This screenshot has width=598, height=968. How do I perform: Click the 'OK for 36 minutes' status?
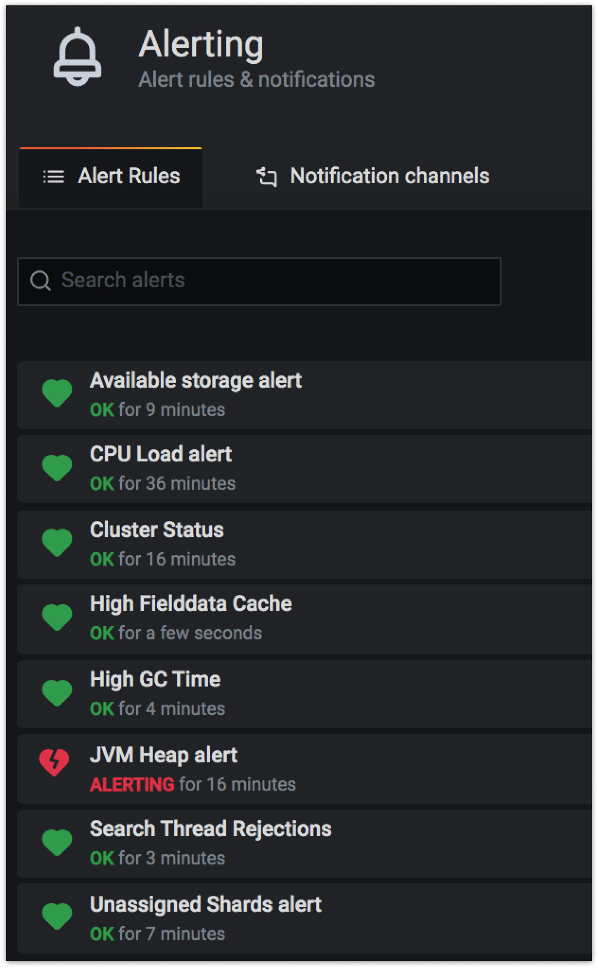point(163,484)
